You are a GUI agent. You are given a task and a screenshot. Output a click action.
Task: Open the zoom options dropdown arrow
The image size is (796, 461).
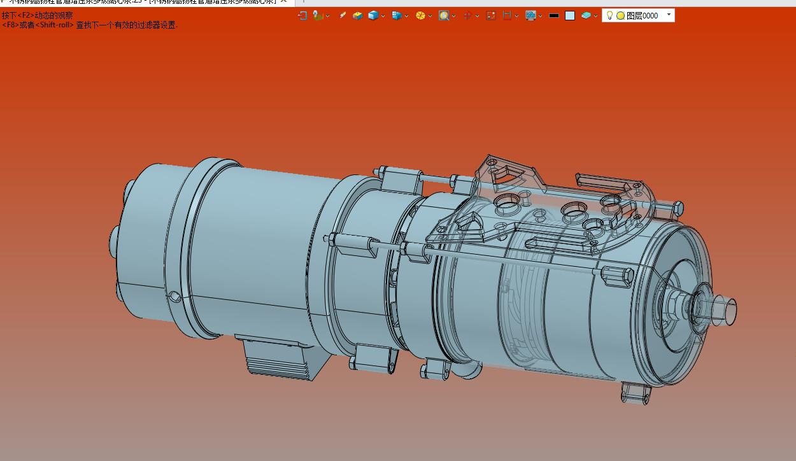(453, 16)
